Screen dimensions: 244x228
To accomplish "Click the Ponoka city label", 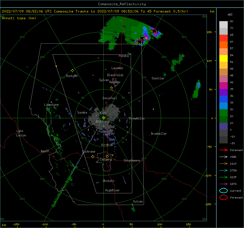I will (x=124, y=56).
